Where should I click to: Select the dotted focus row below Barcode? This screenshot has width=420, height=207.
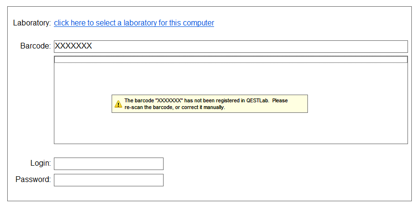230,60
